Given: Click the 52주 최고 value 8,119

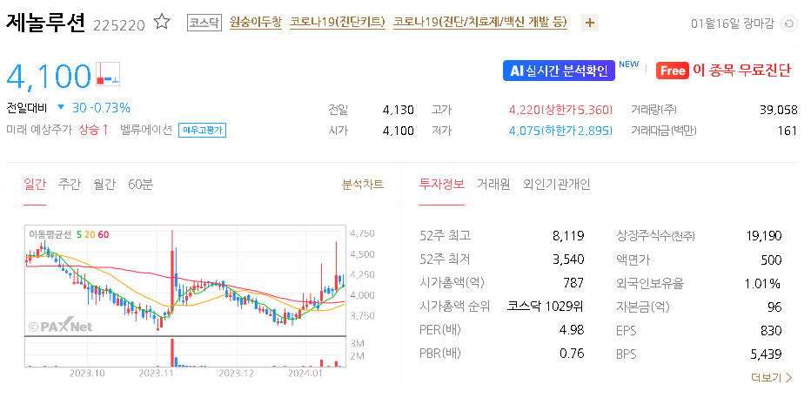Looking at the screenshot, I should click(568, 236).
